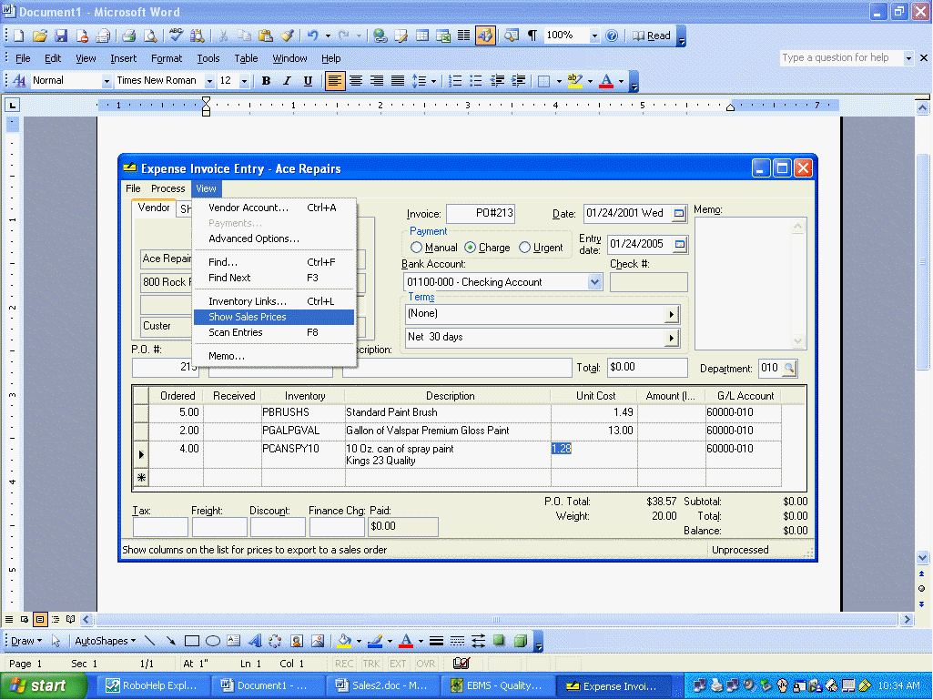Image resolution: width=933 pixels, height=700 pixels.
Task: Select the Urgent payment radio button
Action: pyautogui.click(x=524, y=248)
